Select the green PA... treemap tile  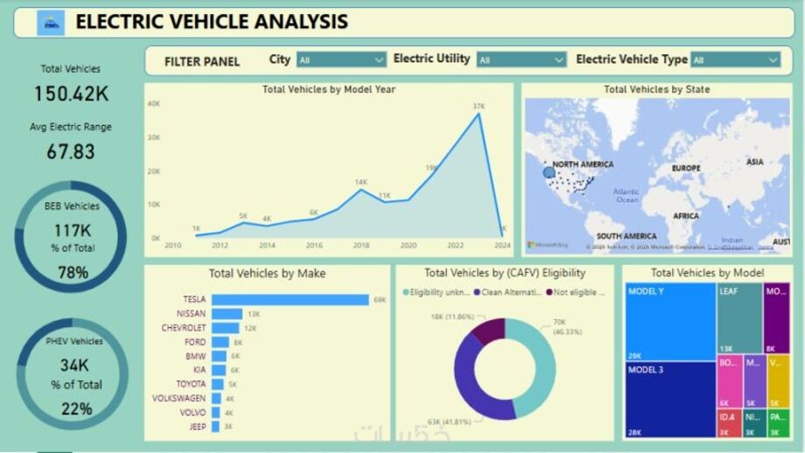[779, 423]
